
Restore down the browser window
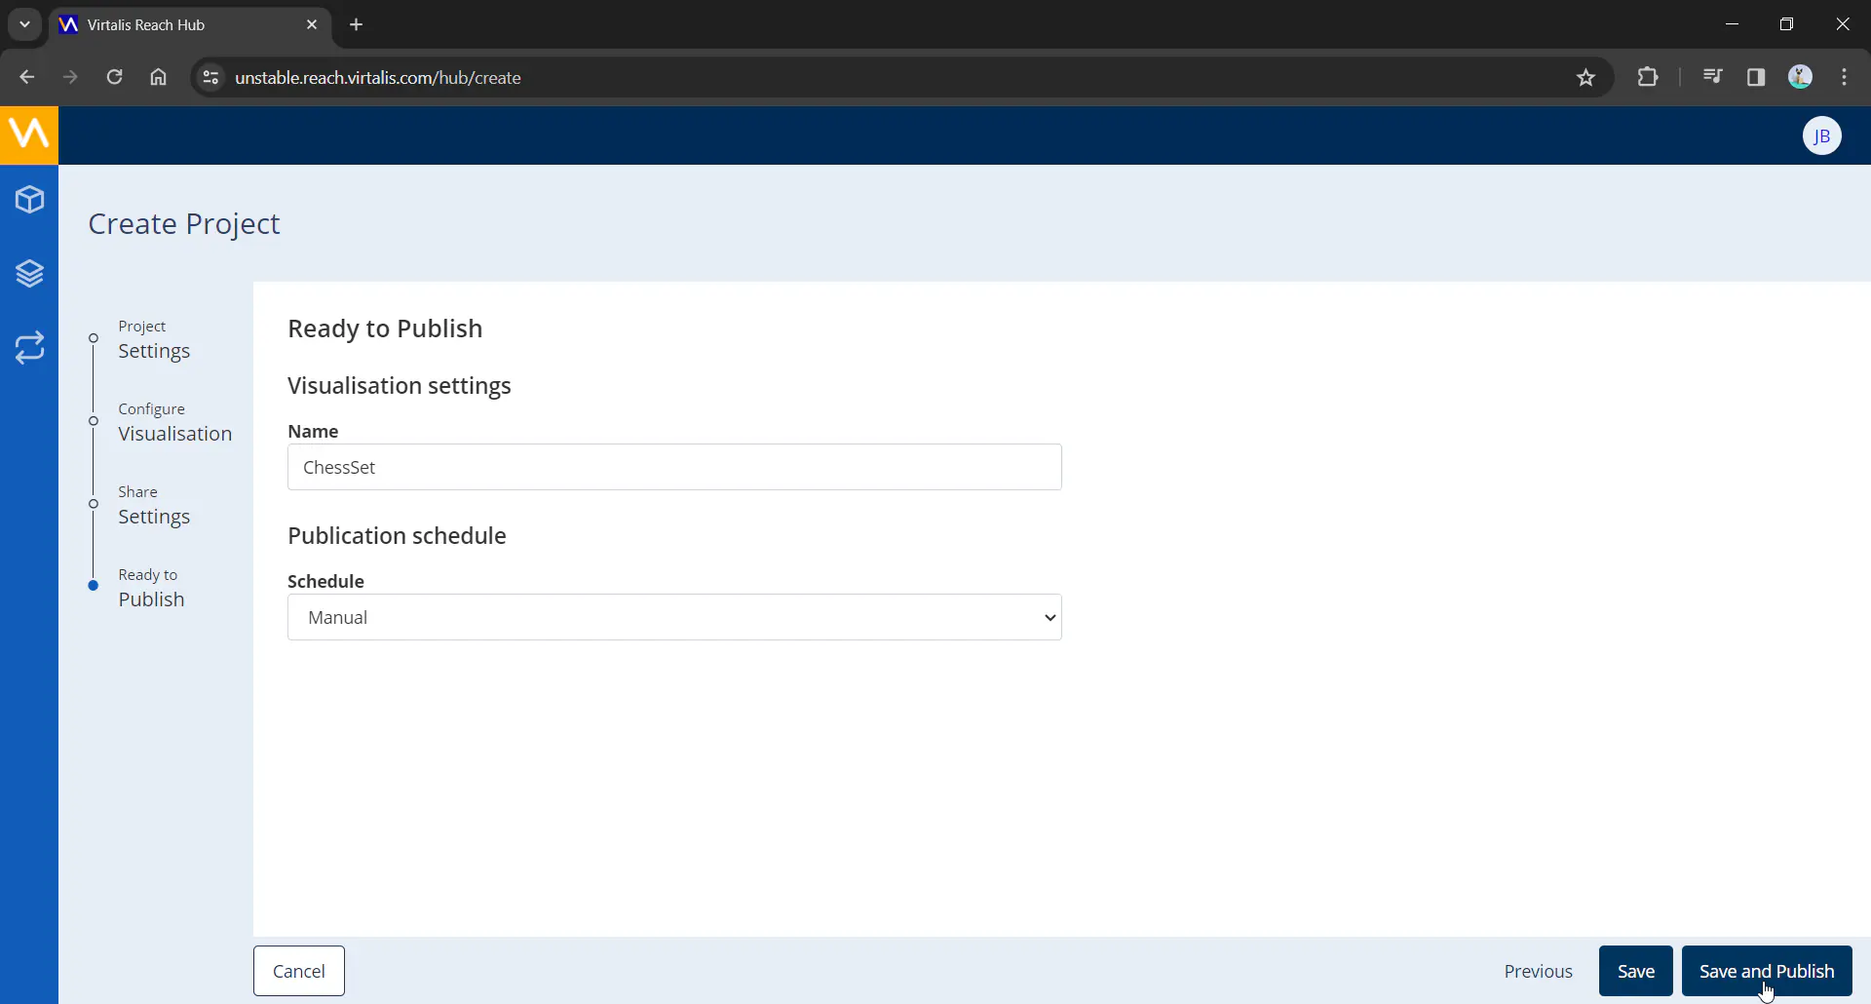(1786, 24)
